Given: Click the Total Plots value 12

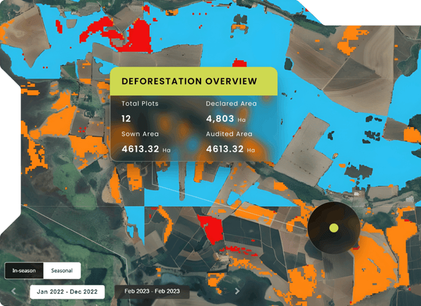Looking at the screenshot, I should (126, 119).
